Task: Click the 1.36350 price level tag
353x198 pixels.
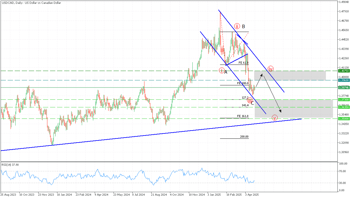Action: pos(344,107)
